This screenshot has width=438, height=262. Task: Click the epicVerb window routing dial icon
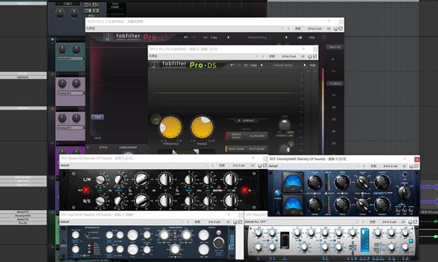(235, 222)
